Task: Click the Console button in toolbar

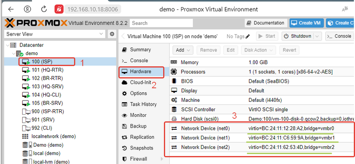Action: click(x=339, y=36)
